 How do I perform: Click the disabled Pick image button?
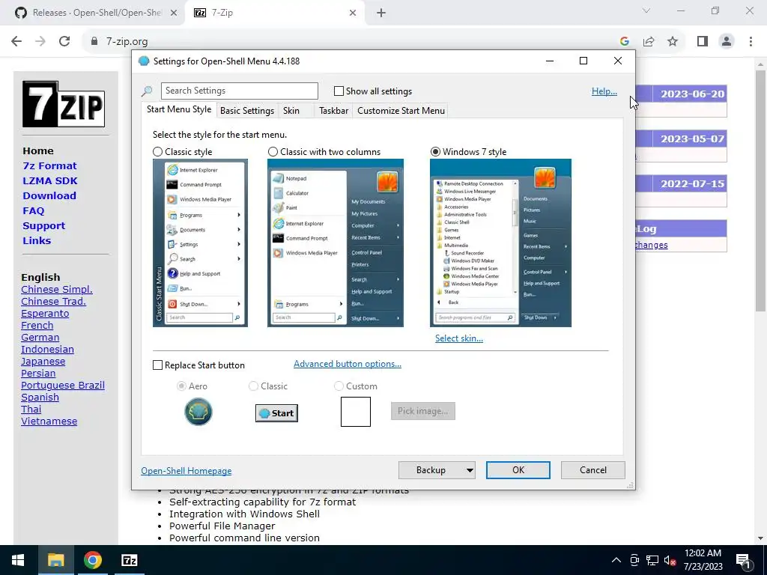pos(423,411)
